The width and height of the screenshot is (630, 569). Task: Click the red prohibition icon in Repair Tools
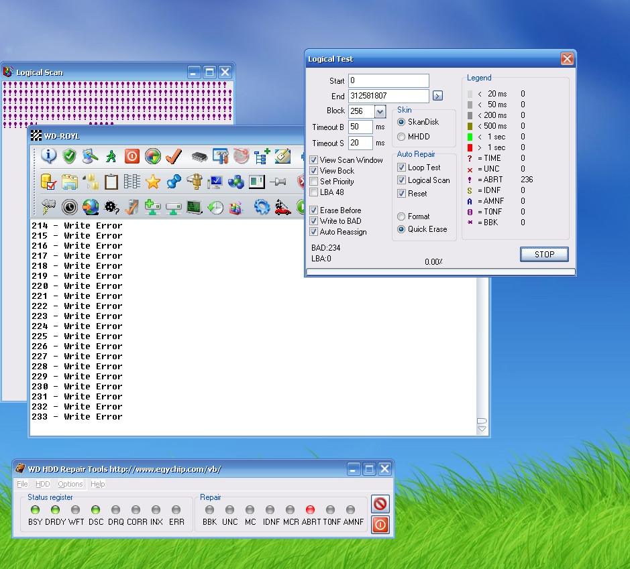click(x=380, y=503)
